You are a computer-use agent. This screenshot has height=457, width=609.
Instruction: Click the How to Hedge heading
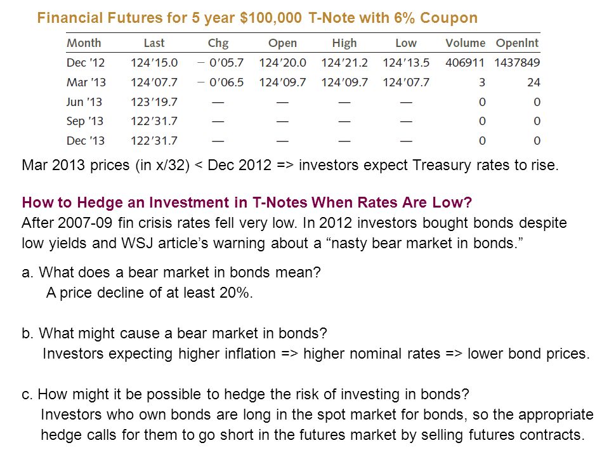[247, 202]
